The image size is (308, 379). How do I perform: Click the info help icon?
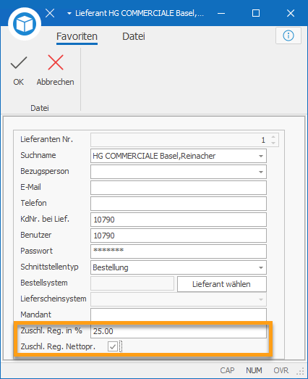[x=288, y=36]
